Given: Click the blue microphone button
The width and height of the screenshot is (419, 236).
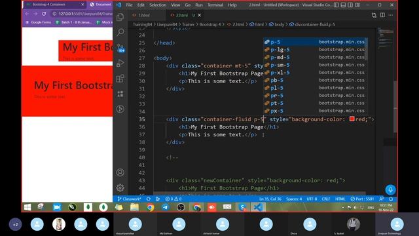Looking at the screenshot, I should point(390,189).
